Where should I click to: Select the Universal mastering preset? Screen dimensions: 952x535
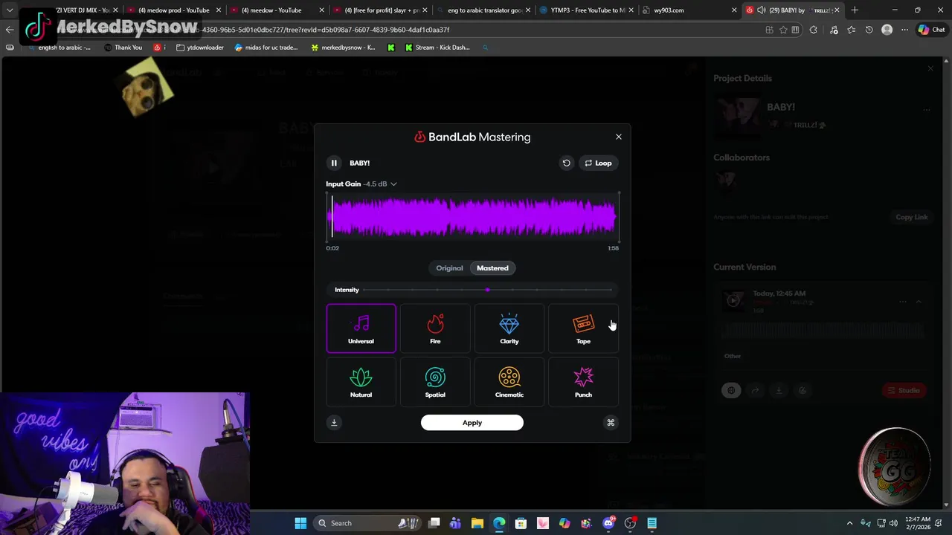pyautogui.click(x=361, y=328)
